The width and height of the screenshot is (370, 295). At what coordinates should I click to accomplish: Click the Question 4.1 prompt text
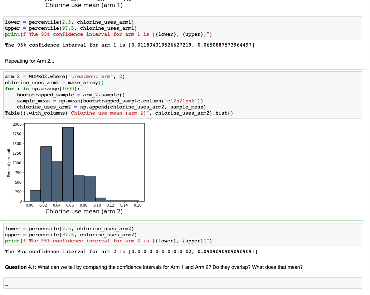pos(154,267)
